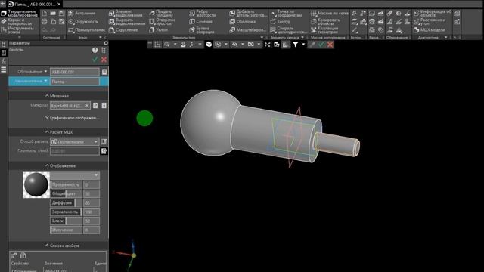Create a new document icon
The height and width of the screenshot is (272, 484).
click(x=45, y=14)
